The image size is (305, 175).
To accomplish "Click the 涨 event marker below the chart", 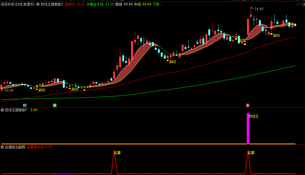I will [x=248, y=105].
